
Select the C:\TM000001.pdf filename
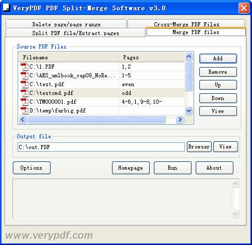click(53, 102)
